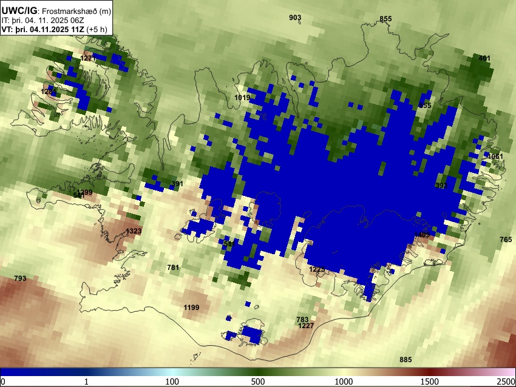This screenshot has width=516, height=387.
Task: Click the color scale label 100
Action: (x=172, y=382)
